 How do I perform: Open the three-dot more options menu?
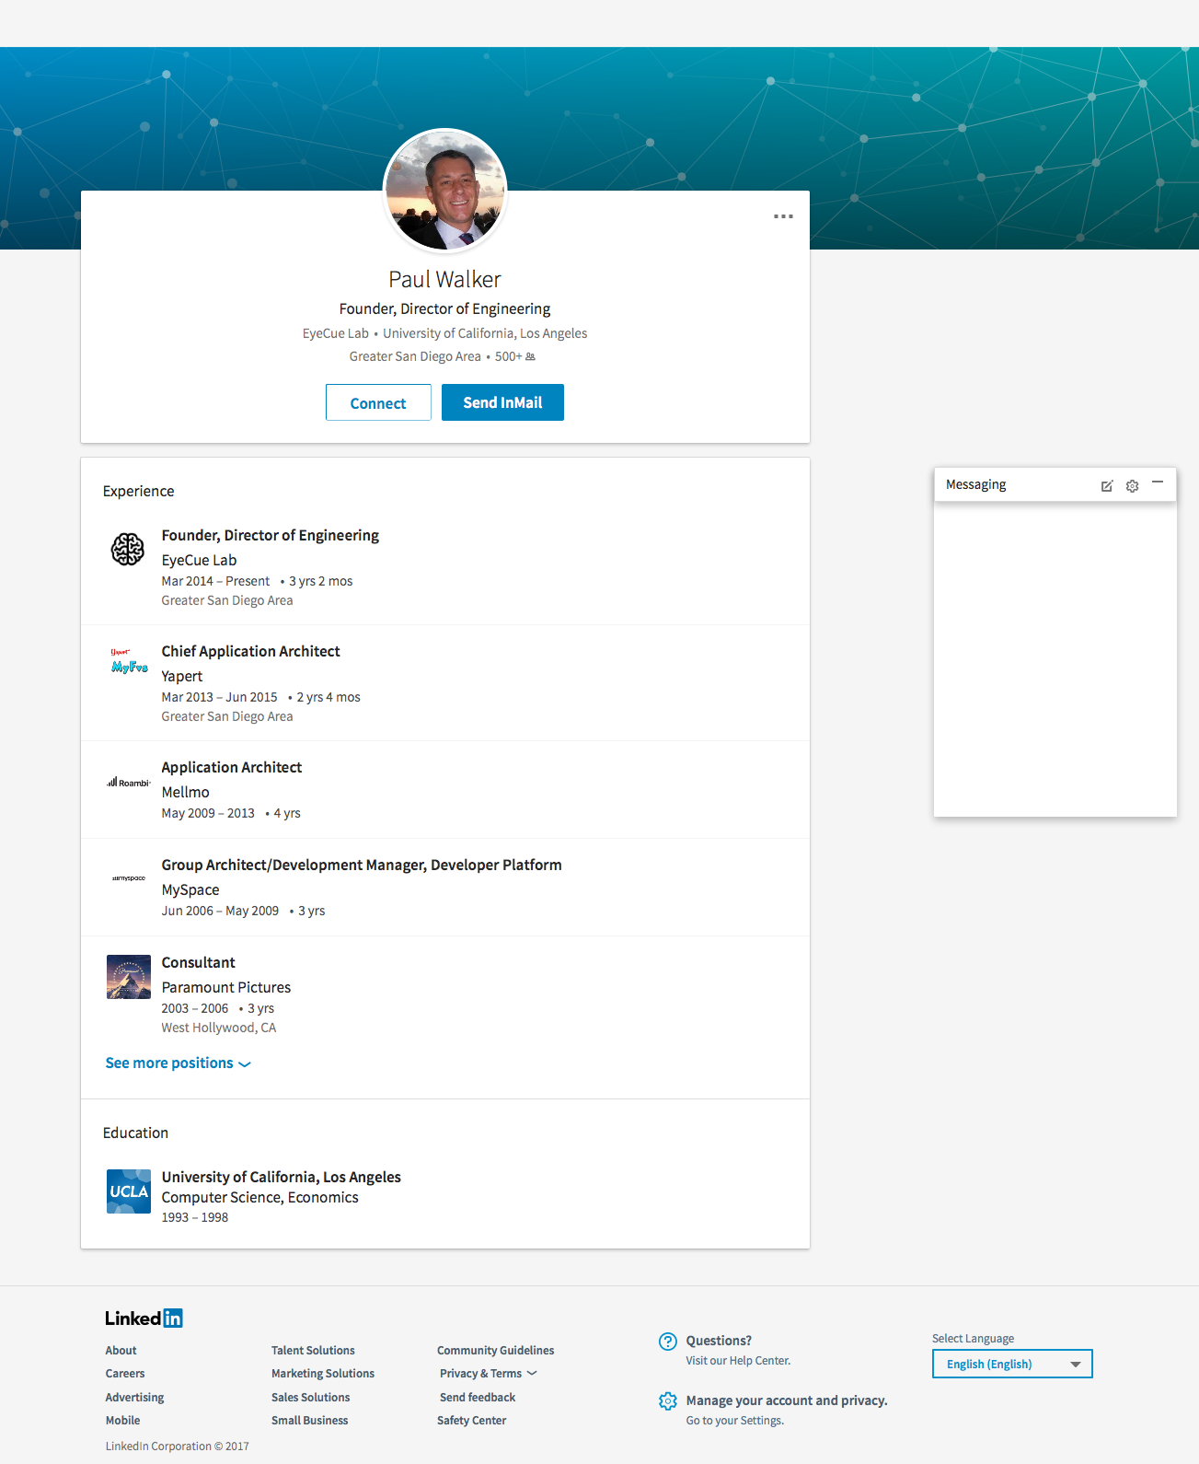(x=783, y=216)
